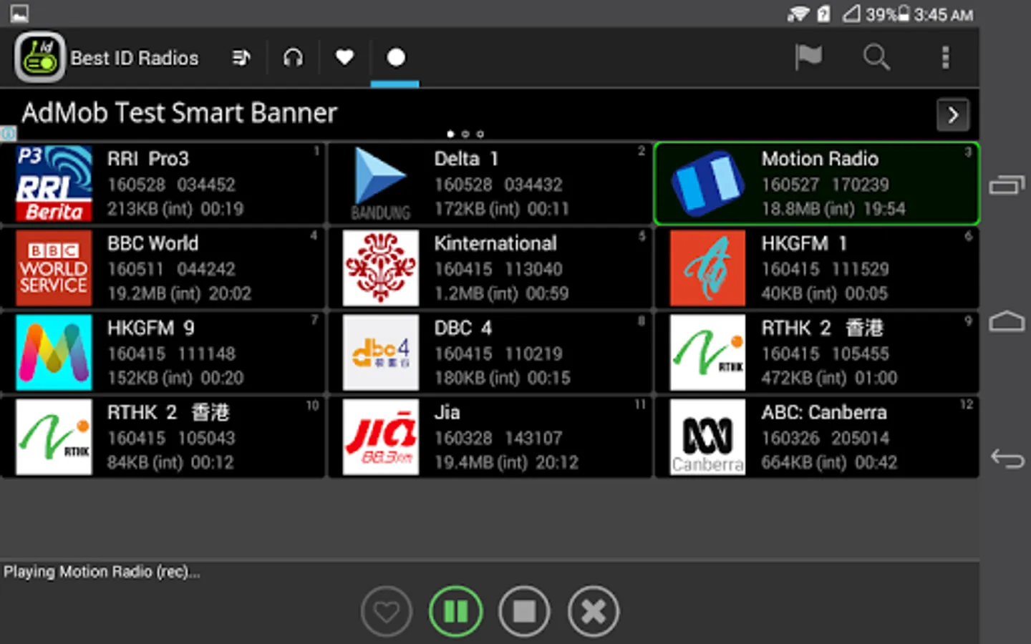Select RRI Pro3 recording title
The height and width of the screenshot is (644, 1031).
pos(148,159)
